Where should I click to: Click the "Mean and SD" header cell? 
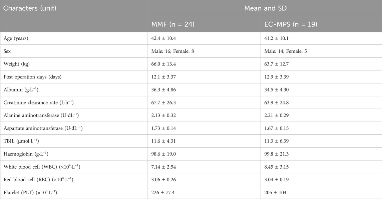pos(265,8)
